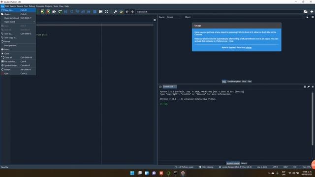Switch to the Variable explorer tab

coord(234,82)
